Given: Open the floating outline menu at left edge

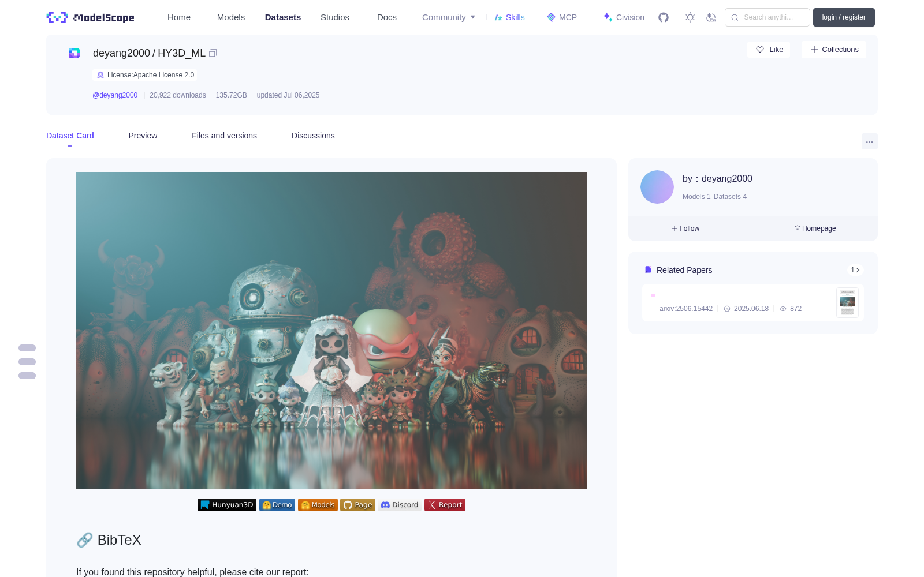Looking at the screenshot, I should (x=27, y=362).
